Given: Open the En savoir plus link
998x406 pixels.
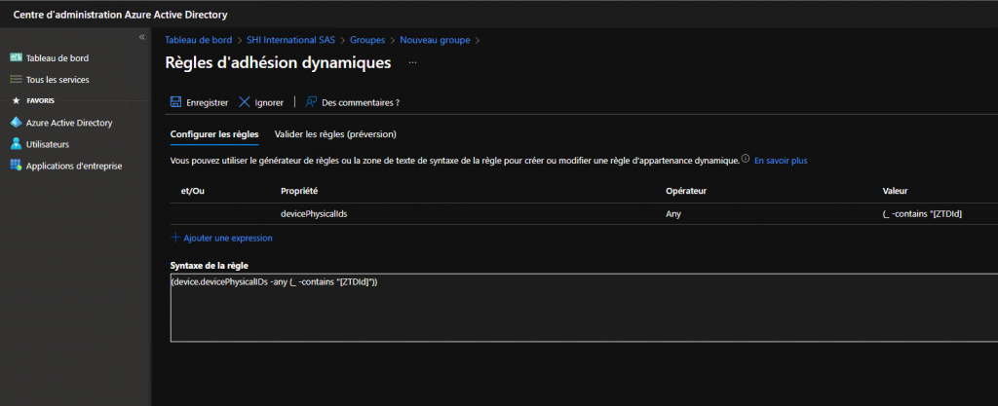Looking at the screenshot, I should (781, 161).
